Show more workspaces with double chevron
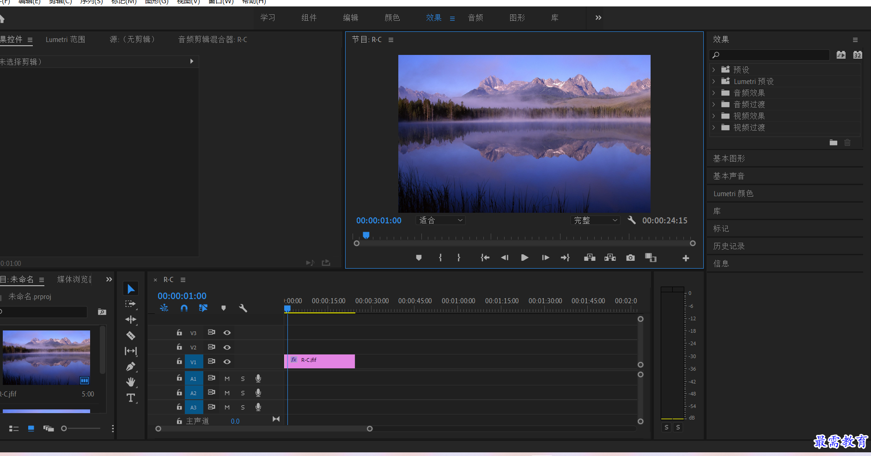 tap(598, 18)
